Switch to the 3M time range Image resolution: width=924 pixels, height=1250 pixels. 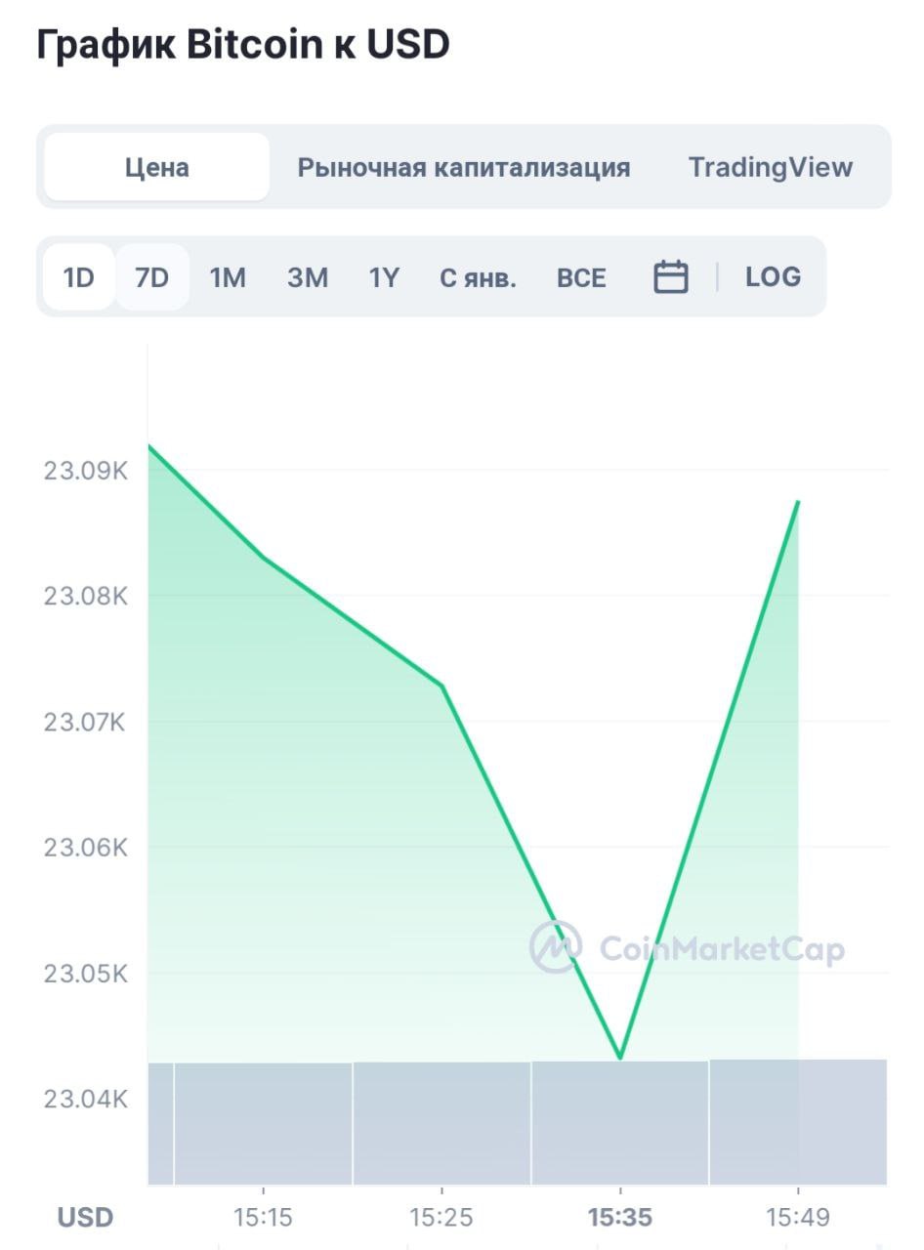[308, 277]
